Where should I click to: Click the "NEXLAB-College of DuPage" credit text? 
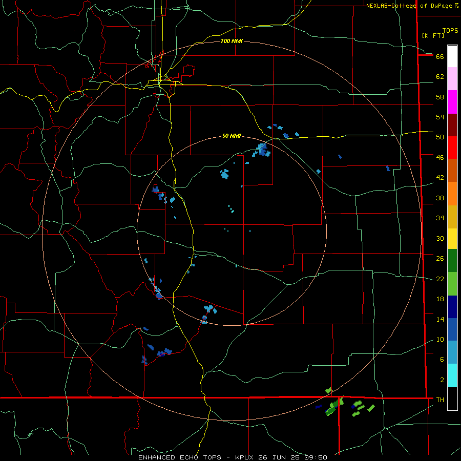click(409, 6)
